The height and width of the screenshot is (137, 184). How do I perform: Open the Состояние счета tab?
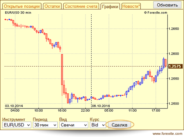(81, 6)
